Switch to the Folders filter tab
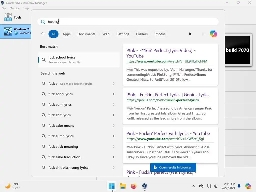 pos(142,34)
